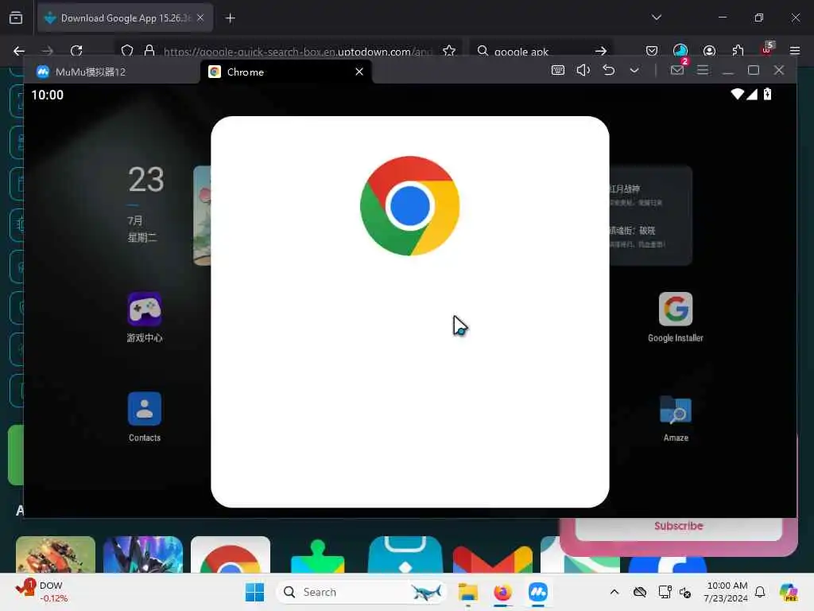Click the Firefox View icon
The image size is (814, 611).
[x=16, y=18]
